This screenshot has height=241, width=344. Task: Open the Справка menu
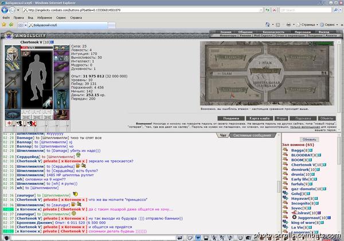click(x=76, y=18)
